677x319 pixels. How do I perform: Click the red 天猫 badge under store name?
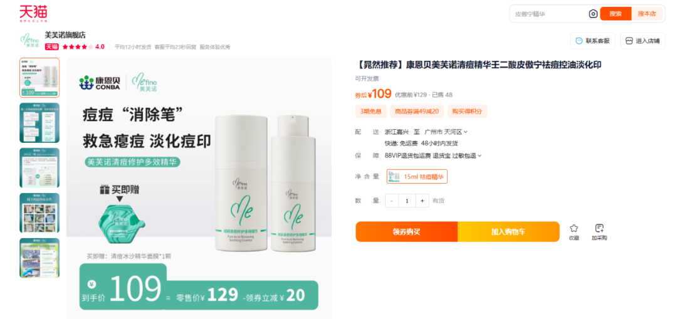52,46
